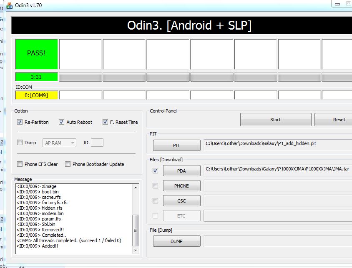Image resolution: width=352 pixels, height=268 pixels.
Task: Click the Reset button
Action: point(333,120)
